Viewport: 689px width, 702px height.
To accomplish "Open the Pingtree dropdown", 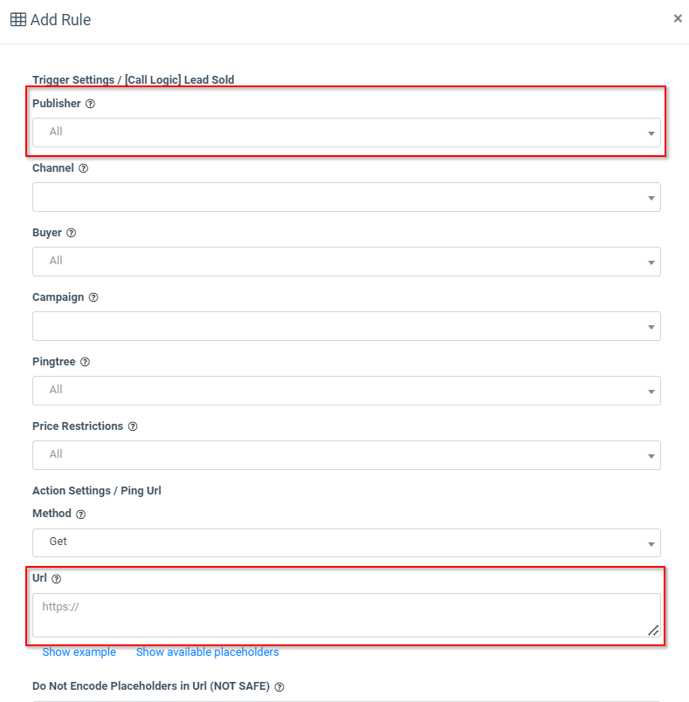I will 346,391.
